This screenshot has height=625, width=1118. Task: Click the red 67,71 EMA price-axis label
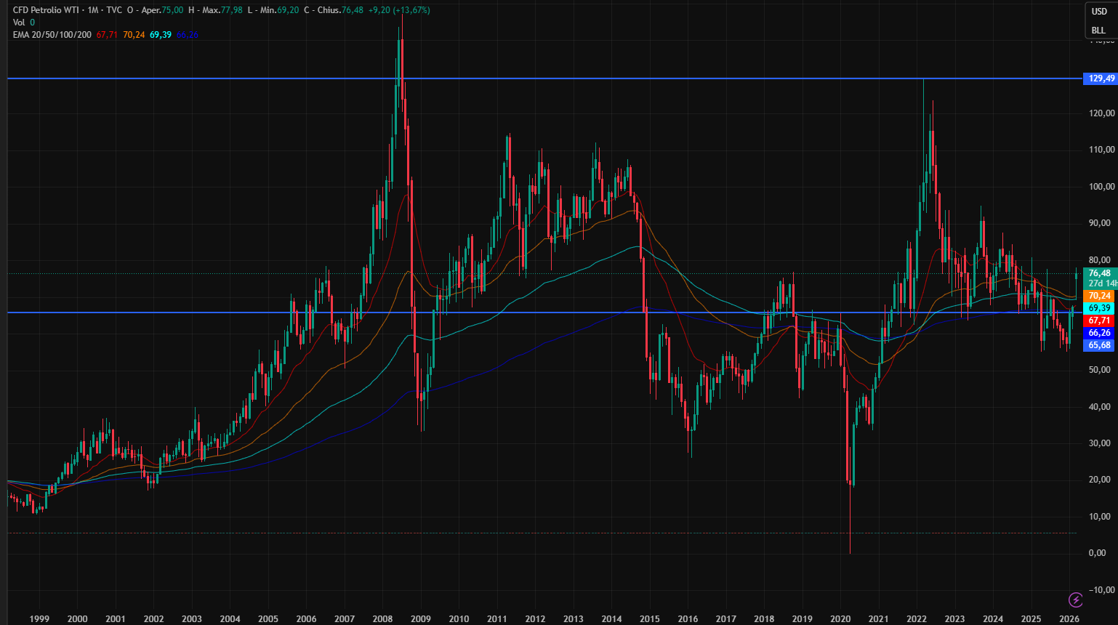(x=1099, y=320)
